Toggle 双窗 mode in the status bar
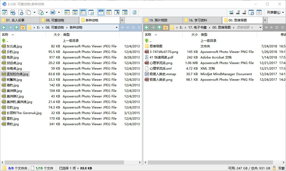The width and height of the screenshot is (286, 171). (x=281, y=168)
